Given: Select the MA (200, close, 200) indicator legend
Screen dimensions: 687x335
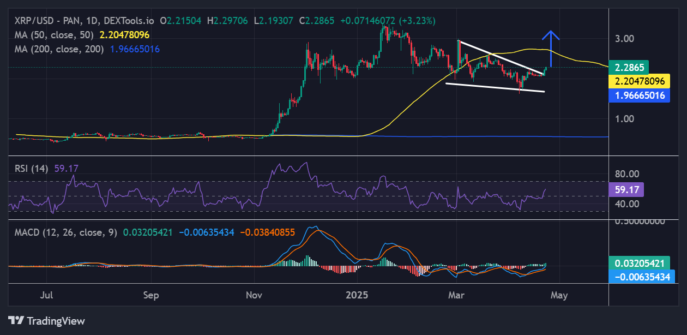Looking at the screenshot, I should coord(60,49).
